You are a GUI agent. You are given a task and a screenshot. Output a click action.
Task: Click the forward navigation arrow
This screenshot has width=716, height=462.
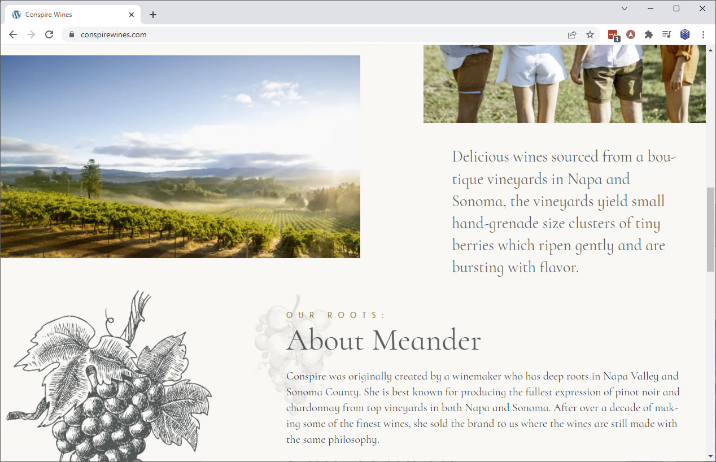(31, 34)
